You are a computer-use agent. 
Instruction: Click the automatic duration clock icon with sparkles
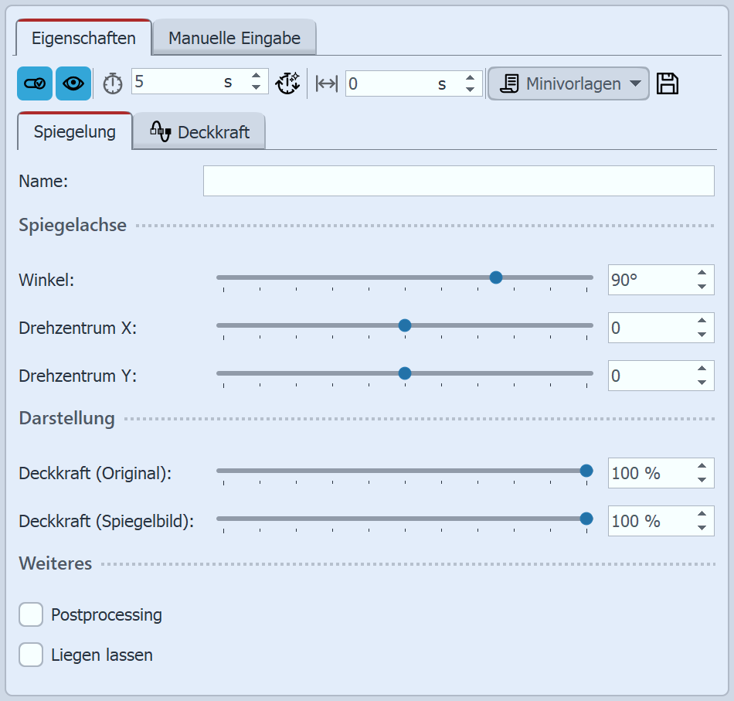point(288,83)
